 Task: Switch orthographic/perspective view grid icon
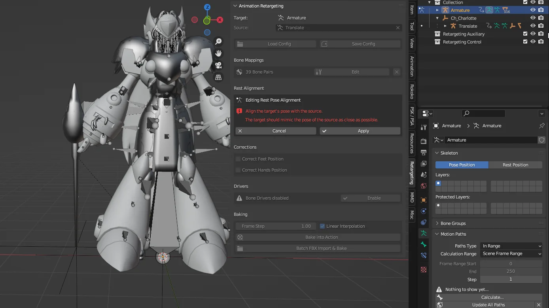218,77
